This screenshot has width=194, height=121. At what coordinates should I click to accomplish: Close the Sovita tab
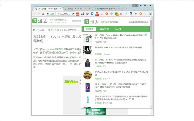(60, 9)
